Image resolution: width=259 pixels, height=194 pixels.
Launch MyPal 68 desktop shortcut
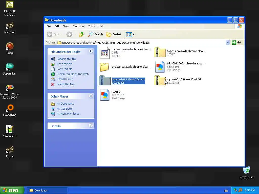(x=10, y=28)
